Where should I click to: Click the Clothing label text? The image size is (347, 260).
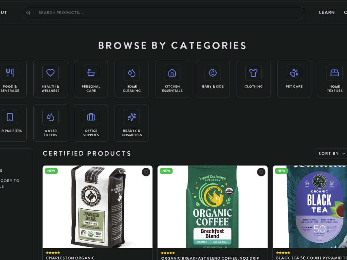pos(253,86)
